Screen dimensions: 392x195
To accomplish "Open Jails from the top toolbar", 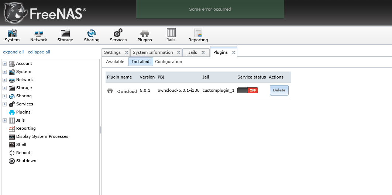I will 171,35.
